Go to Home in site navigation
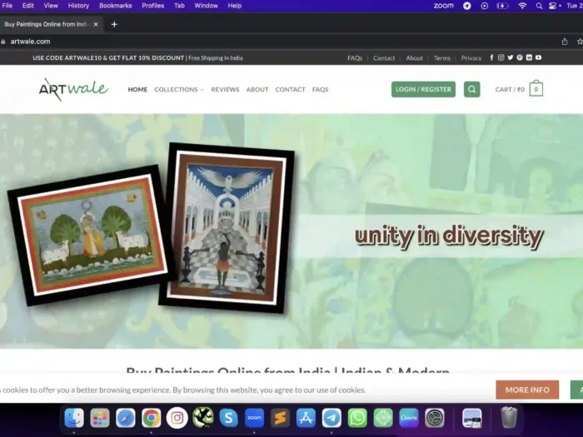583x437 pixels. tap(137, 90)
